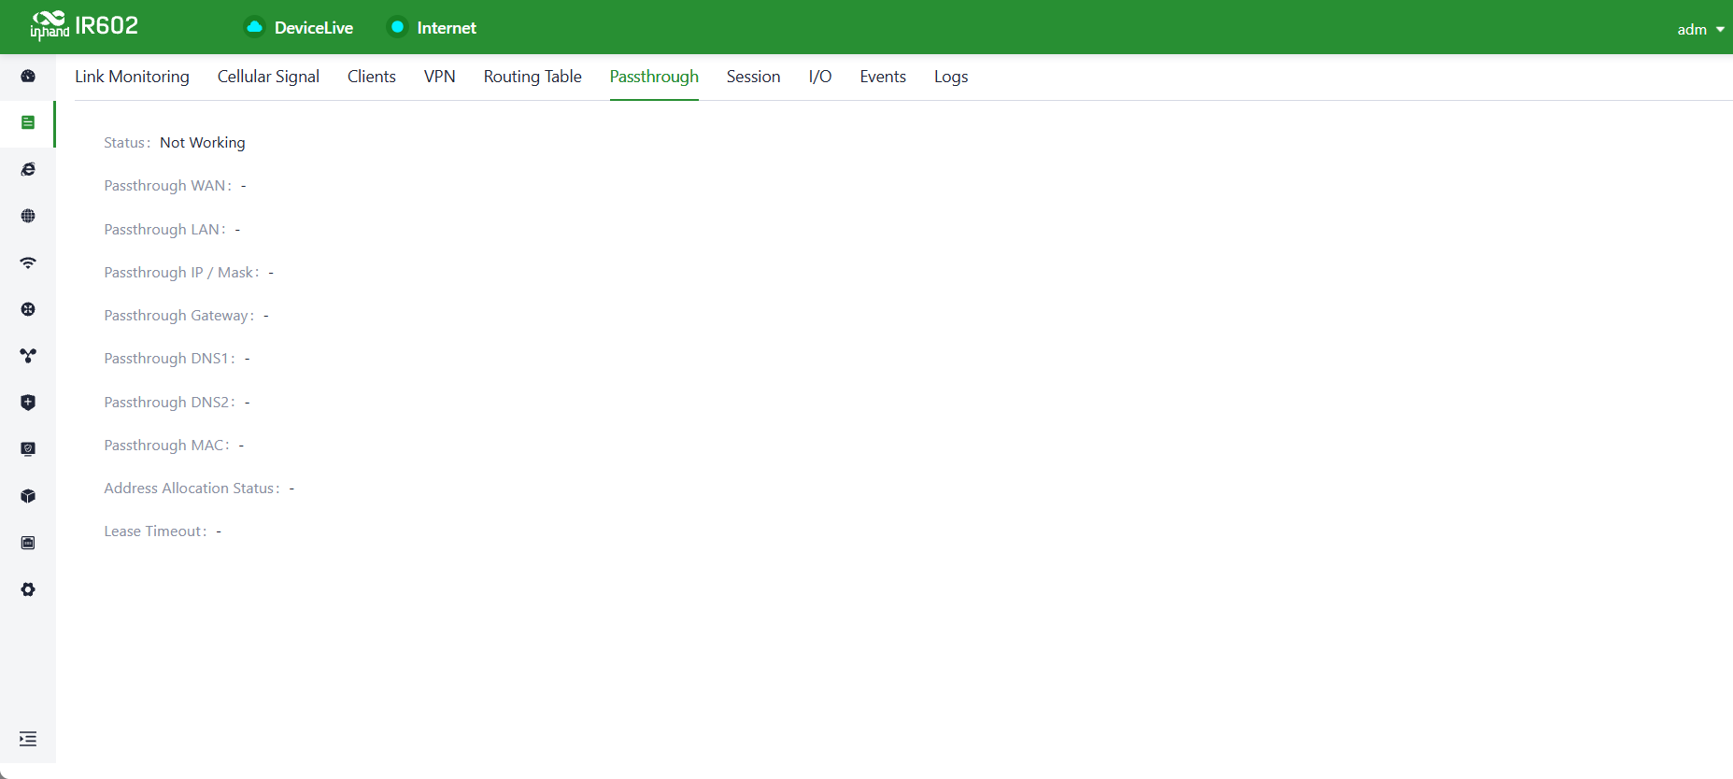
Task: Open the dashboard gauge icon in sidebar
Action: point(28,76)
